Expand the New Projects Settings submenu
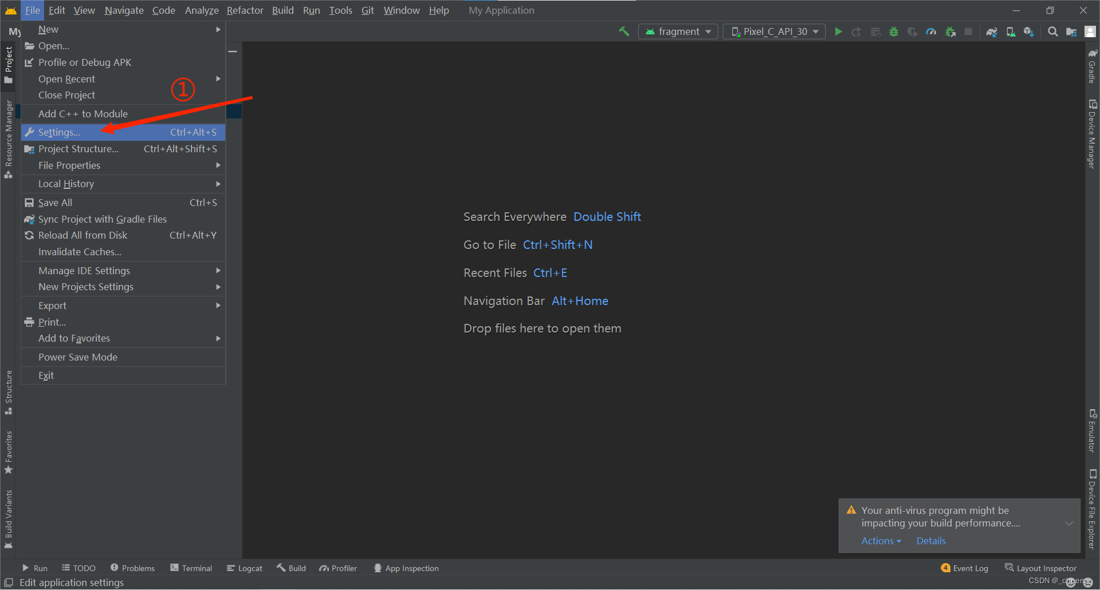The width and height of the screenshot is (1100, 590). point(123,287)
